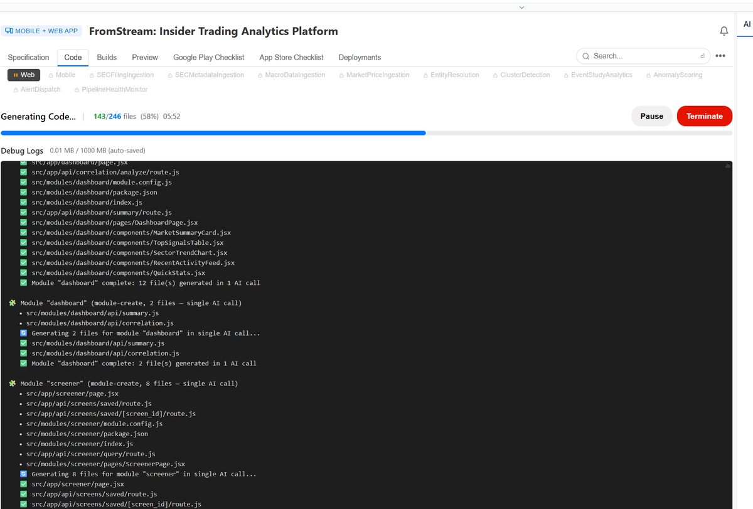Click the blue sync icon by "Generating 8 files"

pos(24,474)
